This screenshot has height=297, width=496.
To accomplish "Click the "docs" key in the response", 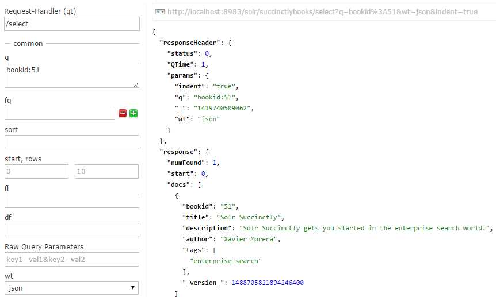I will coord(178,184).
